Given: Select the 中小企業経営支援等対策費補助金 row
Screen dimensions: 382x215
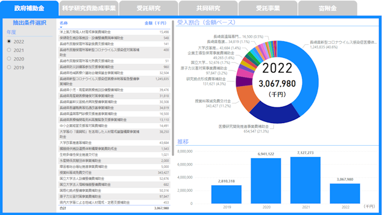Looking at the screenshot, I should [x=114, y=126].
